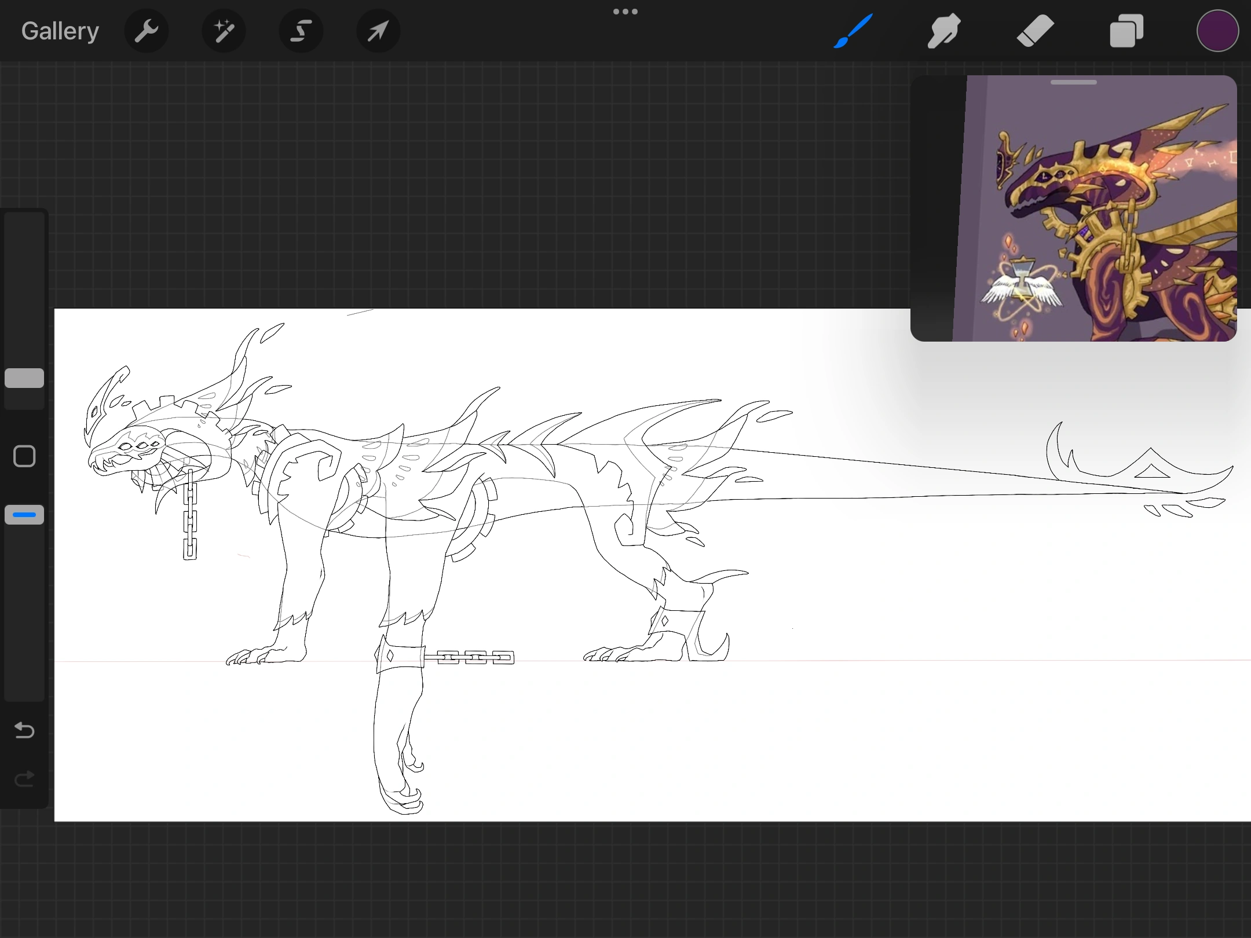Activate the Selection tool
This screenshot has height=938, width=1251.
[301, 30]
